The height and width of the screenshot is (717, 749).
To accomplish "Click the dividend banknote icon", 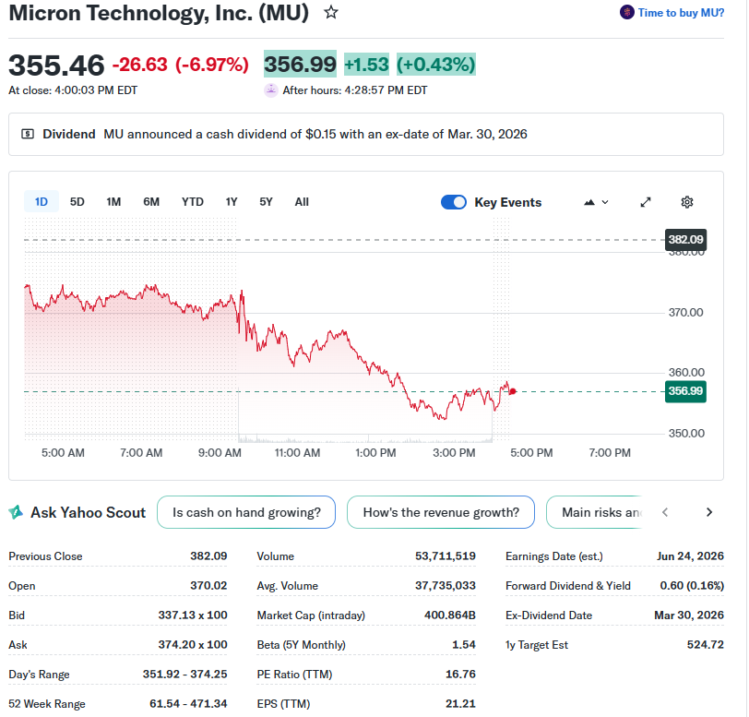I will [x=28, y=134].
